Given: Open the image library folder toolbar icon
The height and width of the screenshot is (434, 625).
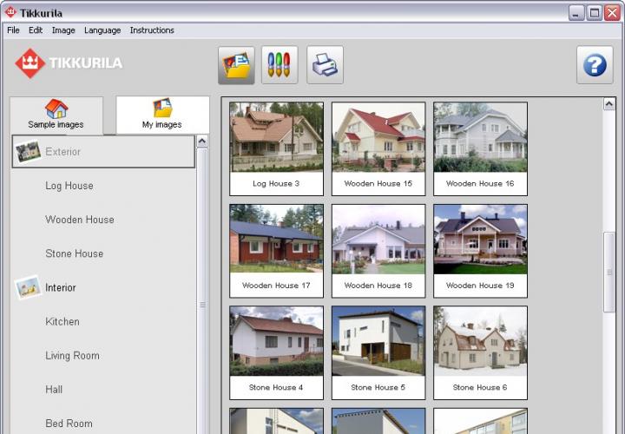Looking at the screenshot, I should pyautogui.click(x=236, y=65).
